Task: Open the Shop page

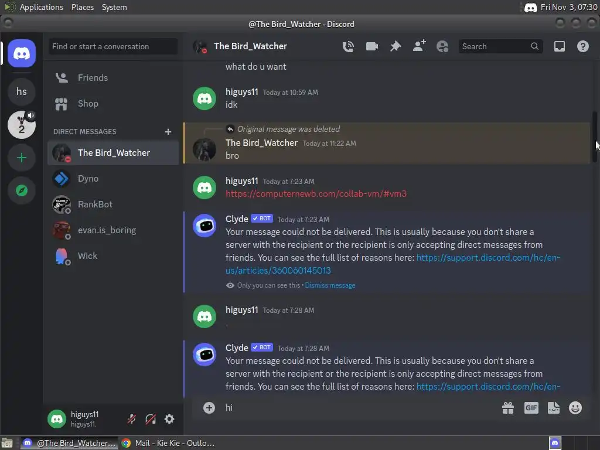Action: pyautogui.click(x=113, y=104)
